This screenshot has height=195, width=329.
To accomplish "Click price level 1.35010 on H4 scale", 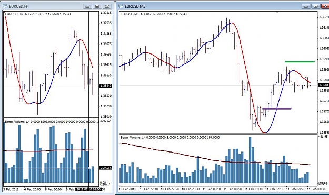I will 106,116.
